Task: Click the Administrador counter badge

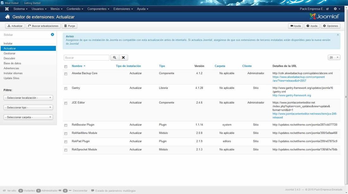Action: (x=38, y=191)
